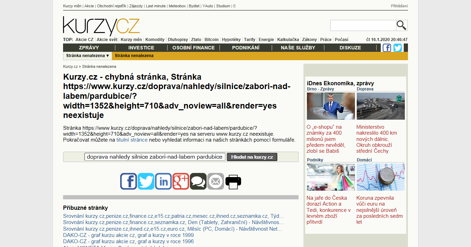
Task: Share page via large Twitter icon
Action: tap(146, 181)
